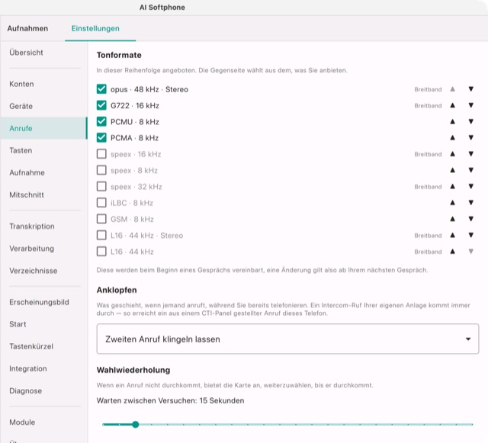Go to Verzeichnisse settings
The height and width of the screenshot is (443, 488).
coord(43,271)
